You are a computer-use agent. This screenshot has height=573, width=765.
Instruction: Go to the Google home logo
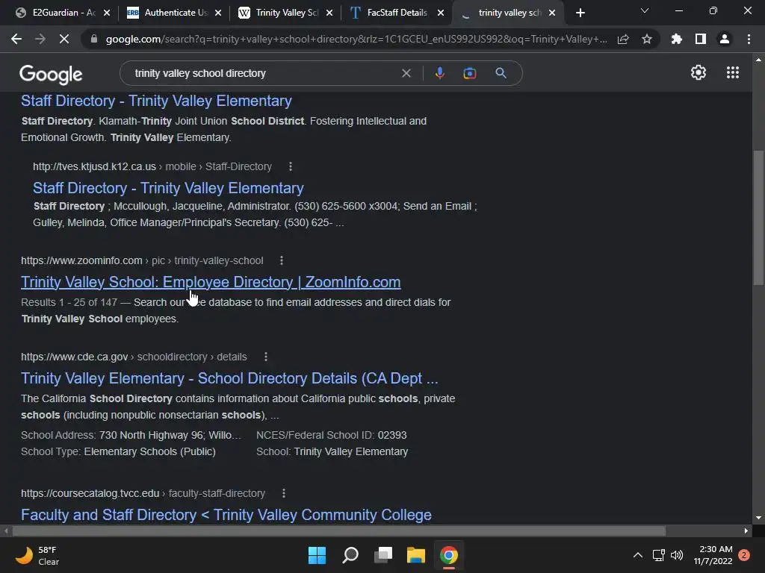coord(51,74)
